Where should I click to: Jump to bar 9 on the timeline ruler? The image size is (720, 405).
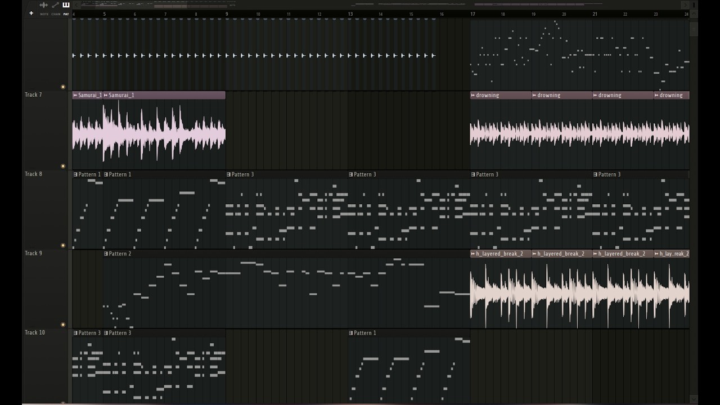[x=227, y=14]
